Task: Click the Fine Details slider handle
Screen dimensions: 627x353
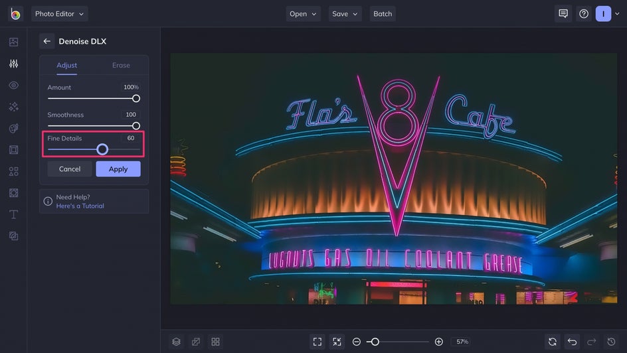Action: tap(102, 149)
